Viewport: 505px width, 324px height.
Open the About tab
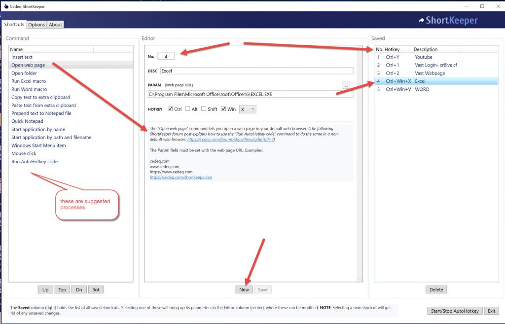click(55, 25)
